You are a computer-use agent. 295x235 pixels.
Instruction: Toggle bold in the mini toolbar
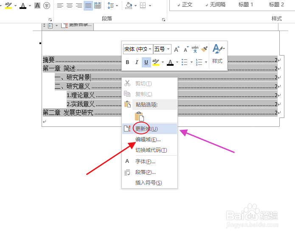(127, 62)
